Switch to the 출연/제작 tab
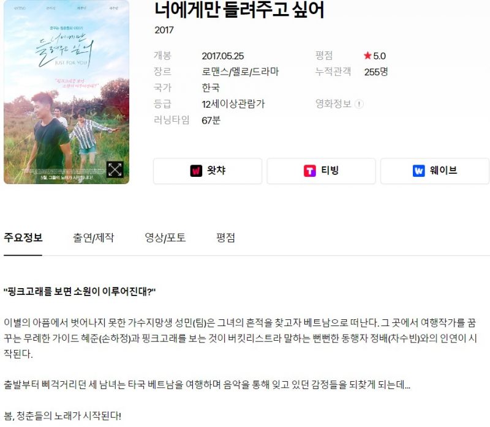 click(x=94, y=237)
